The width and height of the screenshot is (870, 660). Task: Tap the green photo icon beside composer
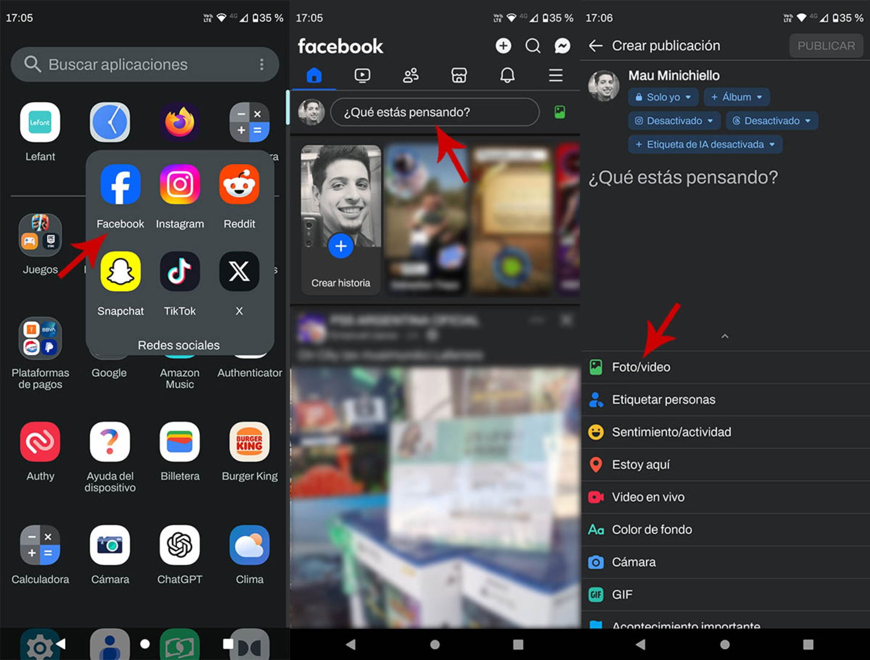pyautogui.click(x=560, y=112)
